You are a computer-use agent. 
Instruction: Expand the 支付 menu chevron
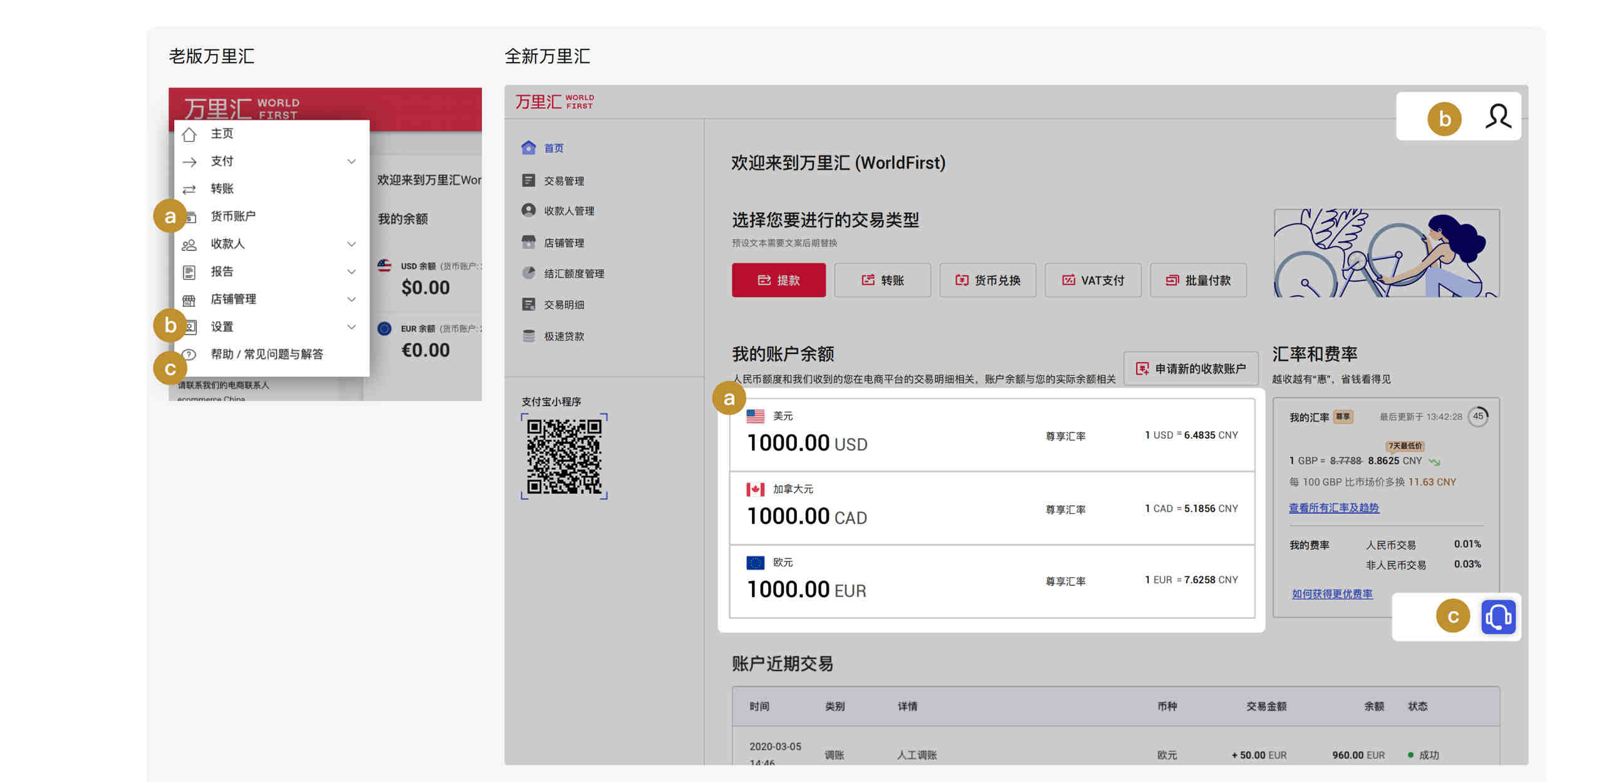point(352,162)
